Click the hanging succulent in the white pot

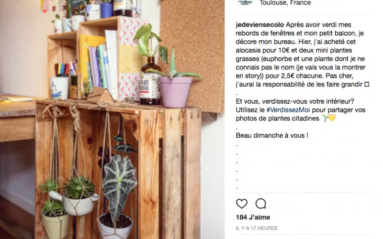pyautogui.click(x=78, y=197)
